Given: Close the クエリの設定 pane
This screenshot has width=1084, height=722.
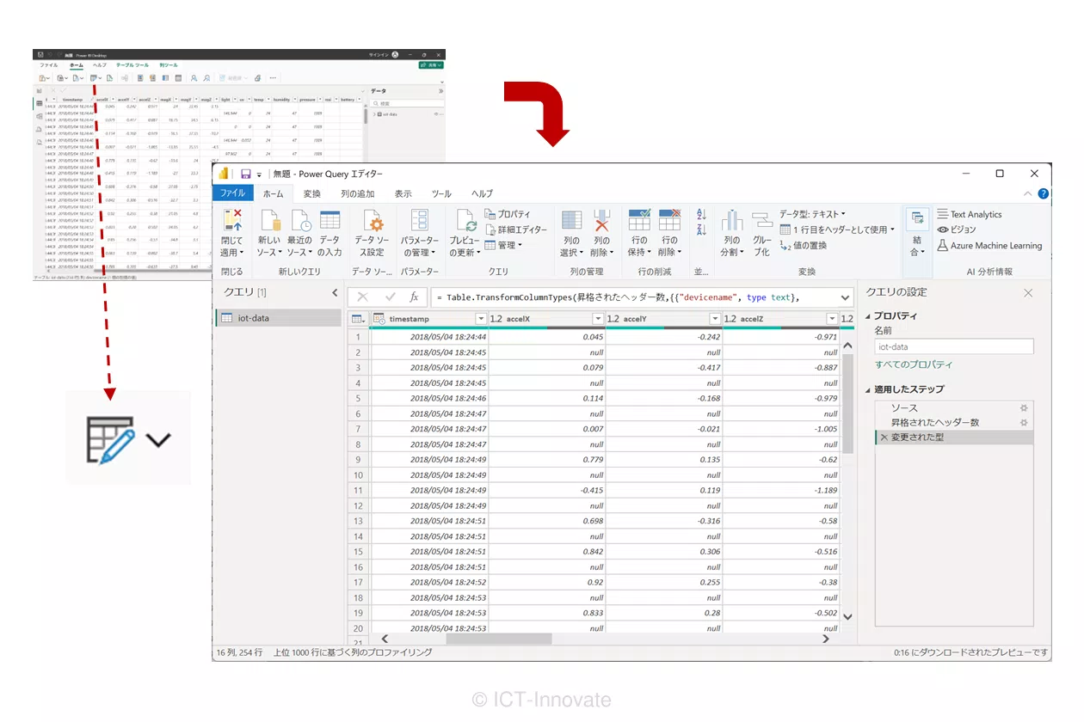Looking at the screenshot, I should (x=1028, y=293).
